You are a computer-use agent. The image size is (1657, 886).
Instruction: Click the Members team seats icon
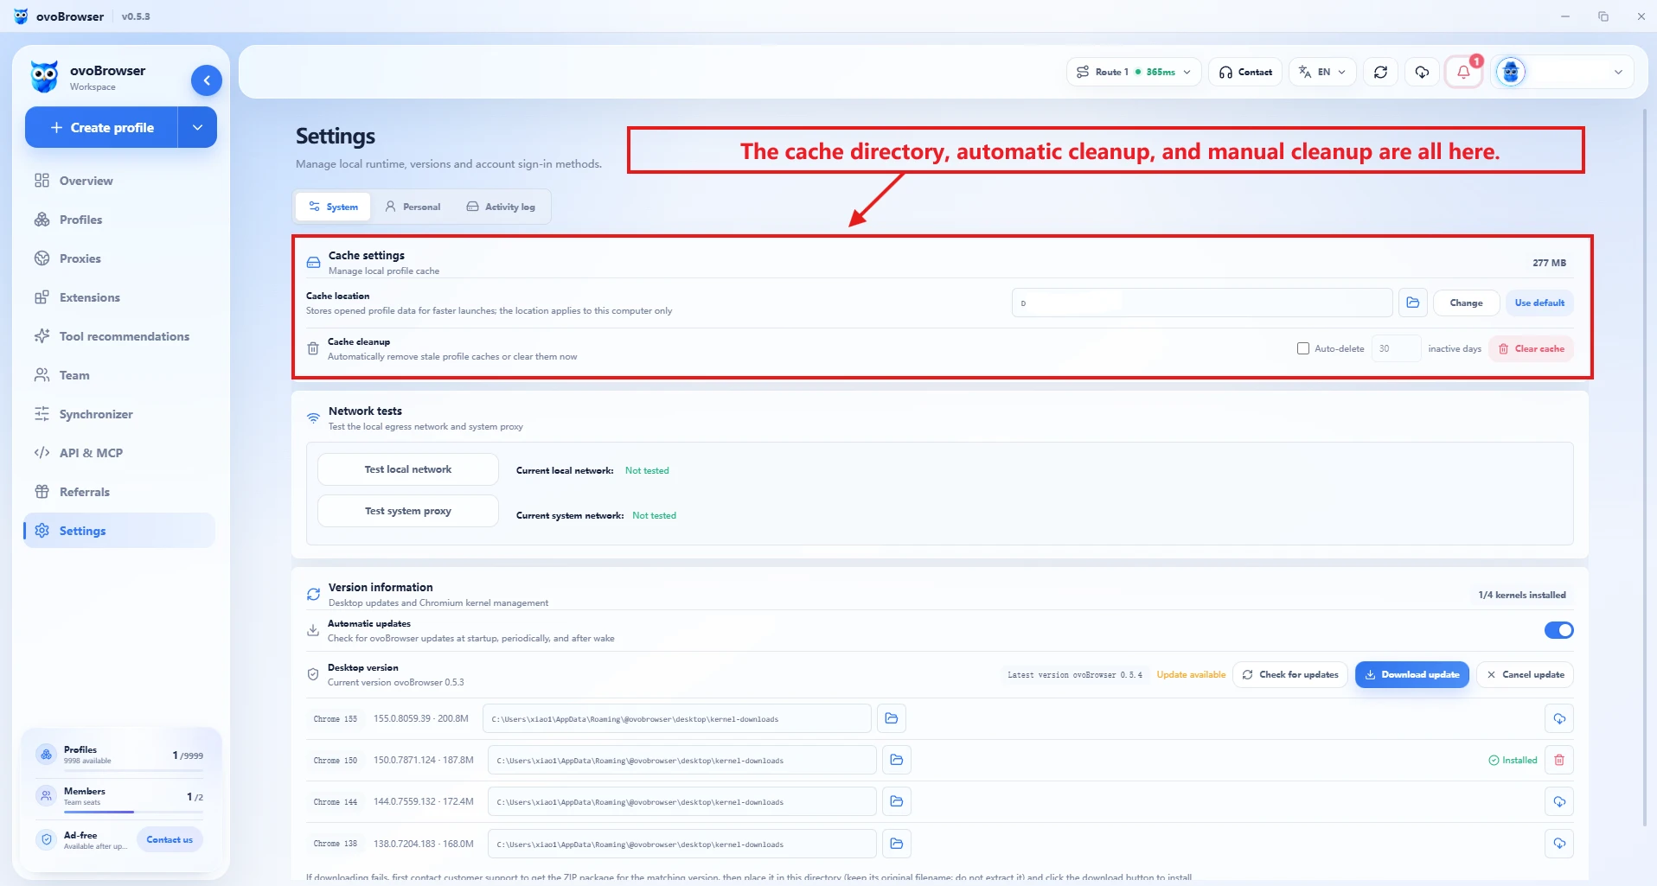(x=46, y=796)
